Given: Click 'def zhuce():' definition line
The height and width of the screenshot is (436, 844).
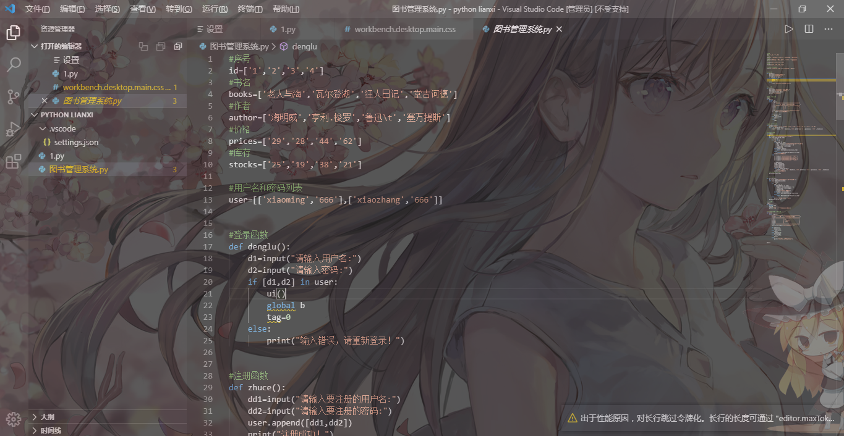Looking at the screenshot, I should pyautogui.click(x=257, y=387).
